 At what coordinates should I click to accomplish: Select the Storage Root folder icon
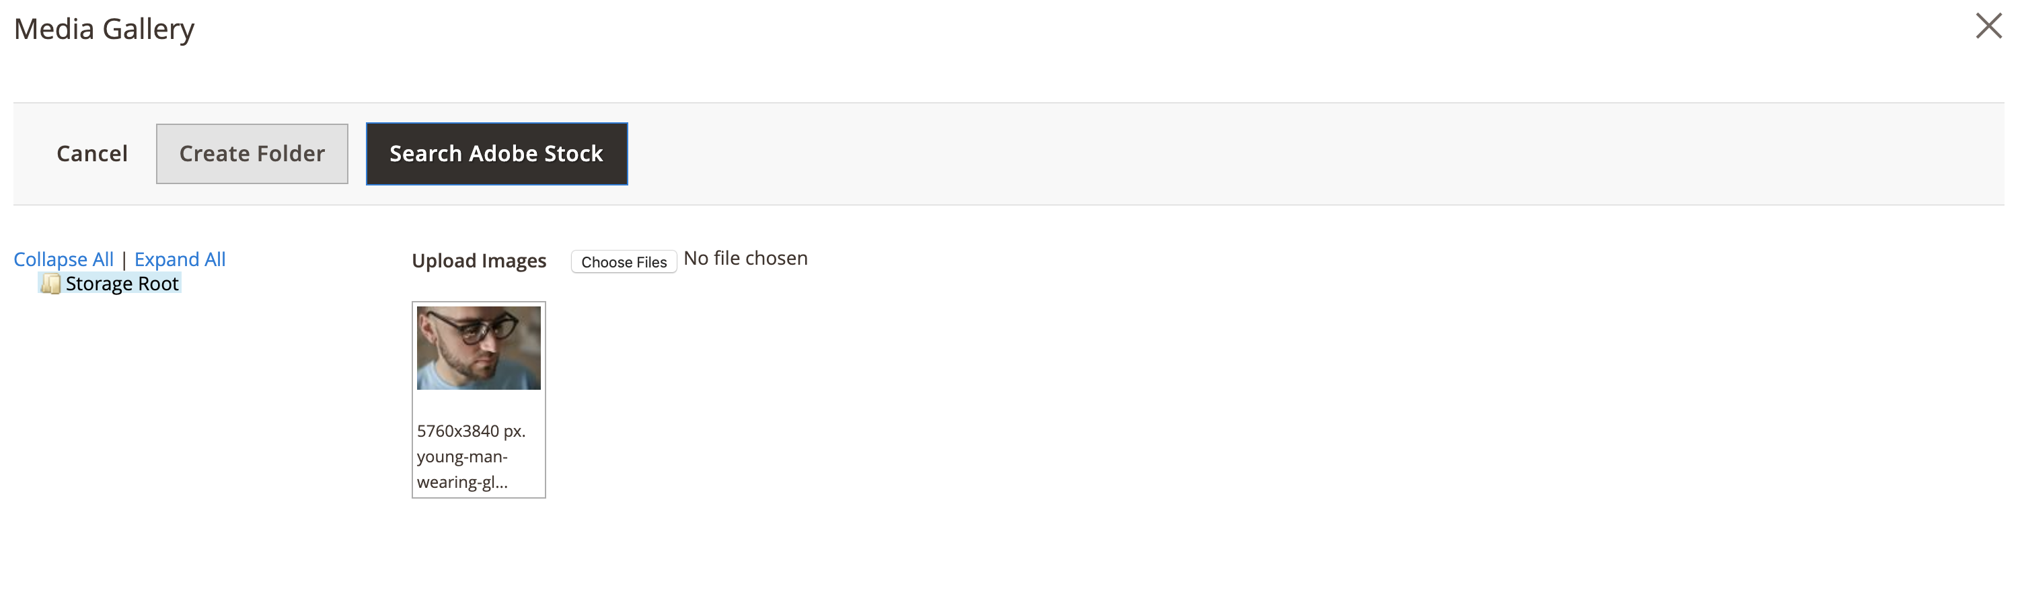[51, 283]
